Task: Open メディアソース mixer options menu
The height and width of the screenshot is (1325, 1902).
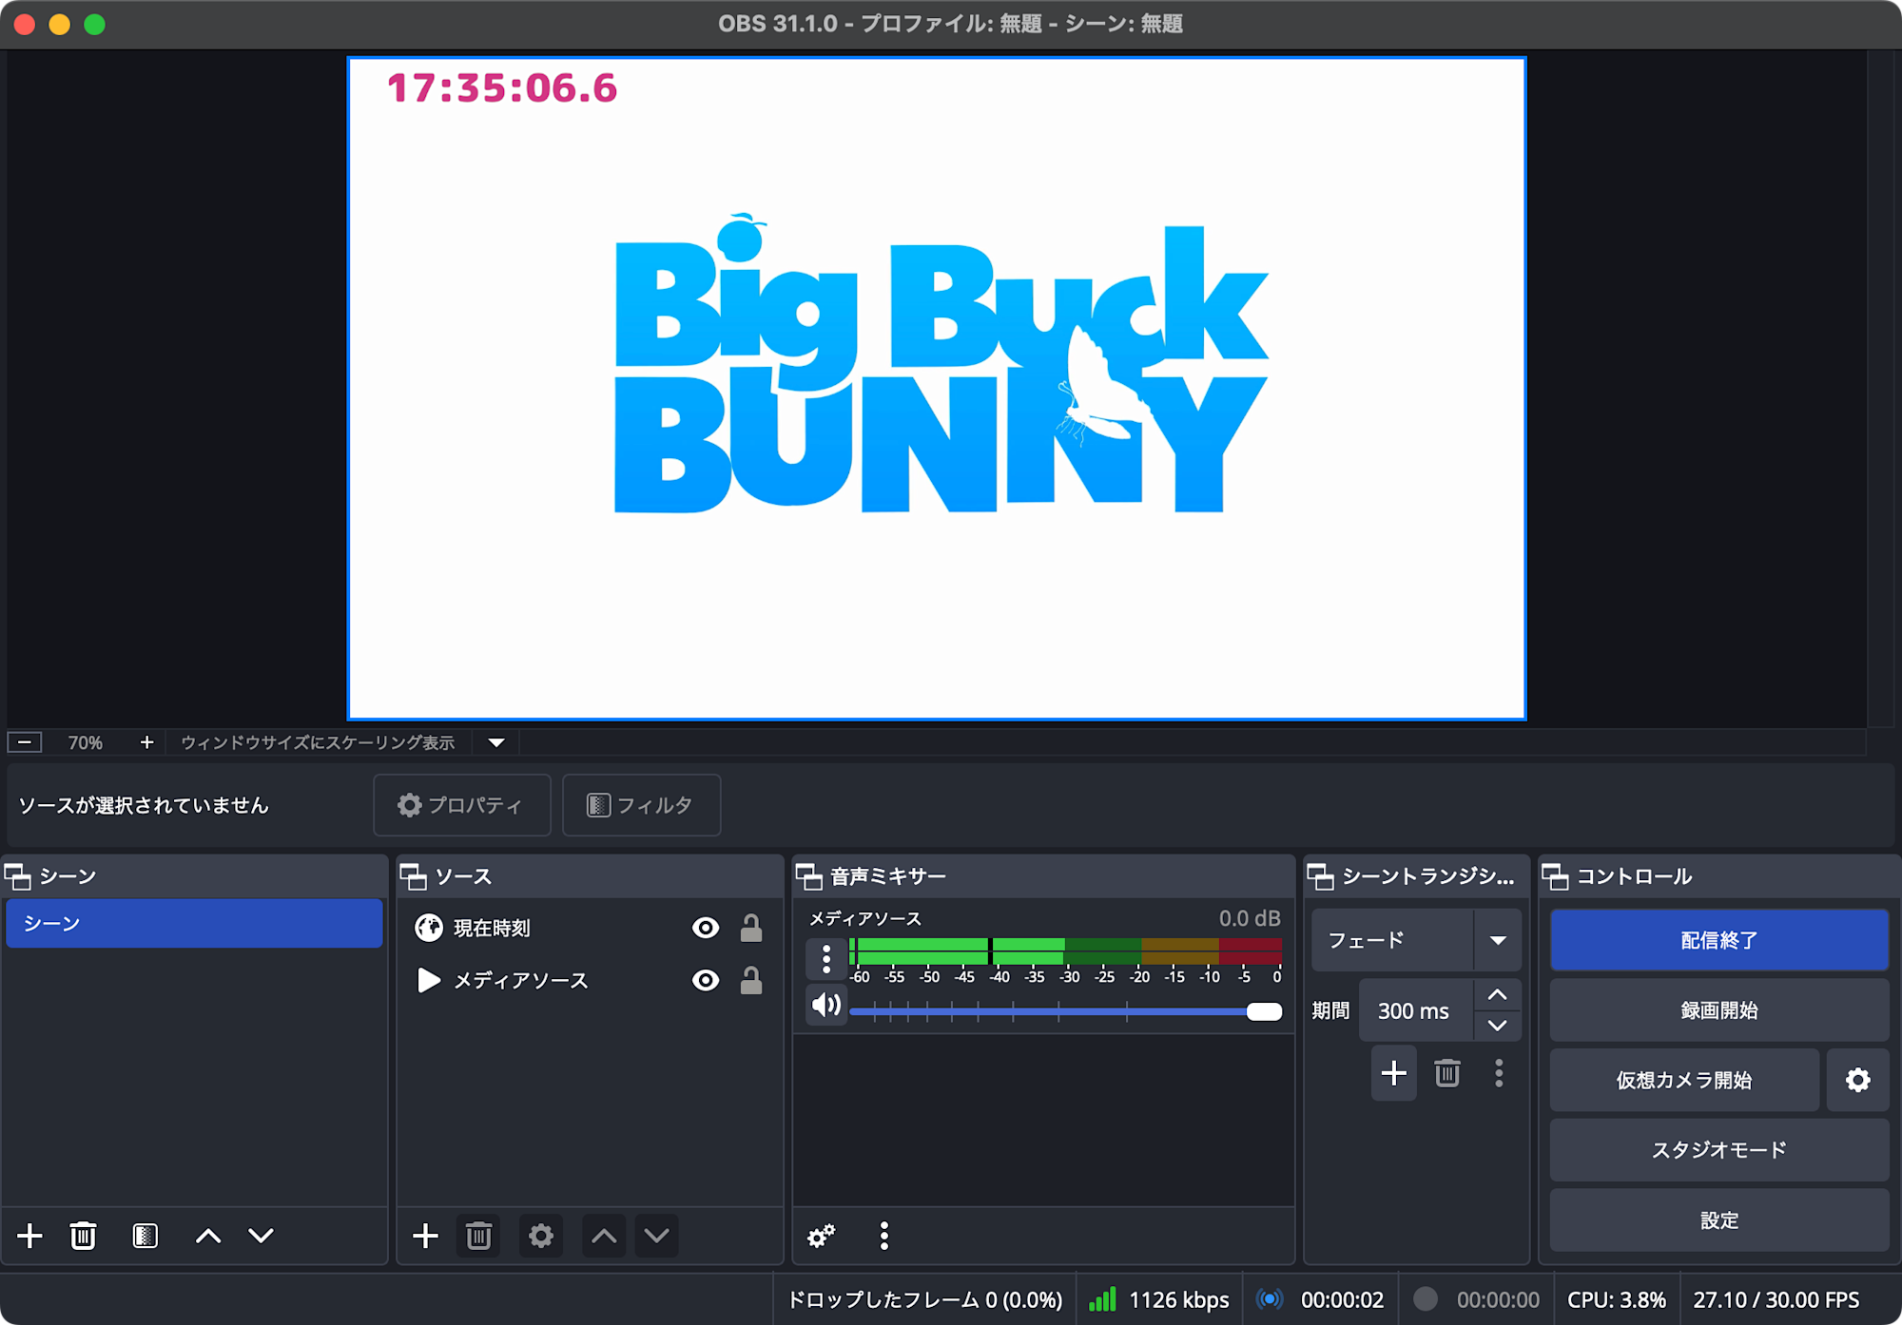Action: point(826,959)
